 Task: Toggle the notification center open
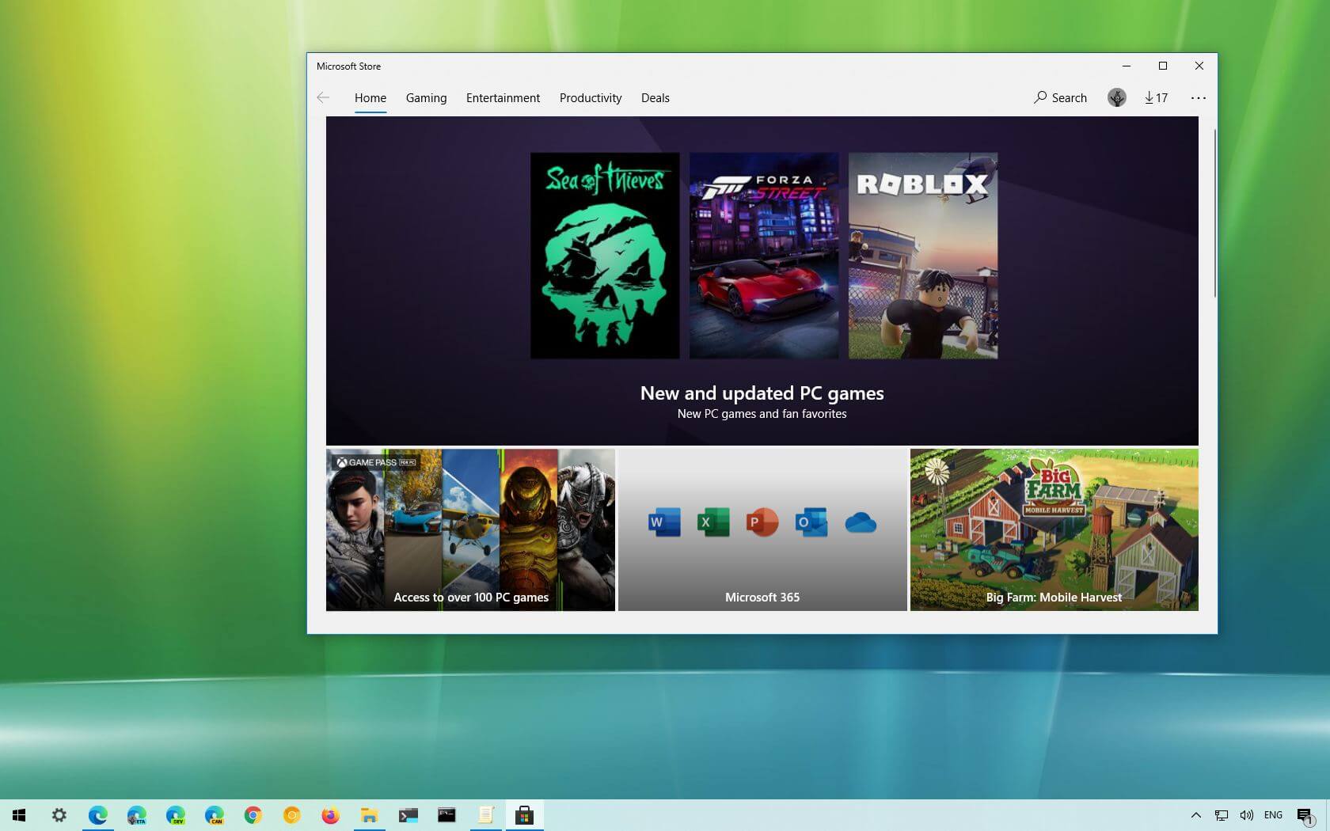1305,815
